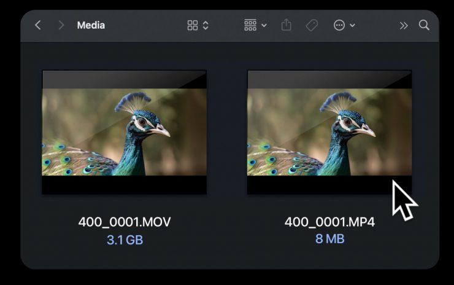Go back using the left chevron
This screenshot has width=454, height=285.
(x=38, y=25)
